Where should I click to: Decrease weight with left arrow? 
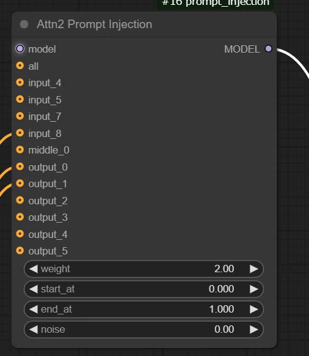[34, 269]
